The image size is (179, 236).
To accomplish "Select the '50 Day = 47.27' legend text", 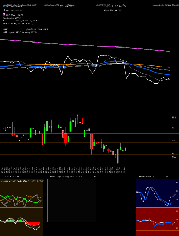I will point(14,11).
